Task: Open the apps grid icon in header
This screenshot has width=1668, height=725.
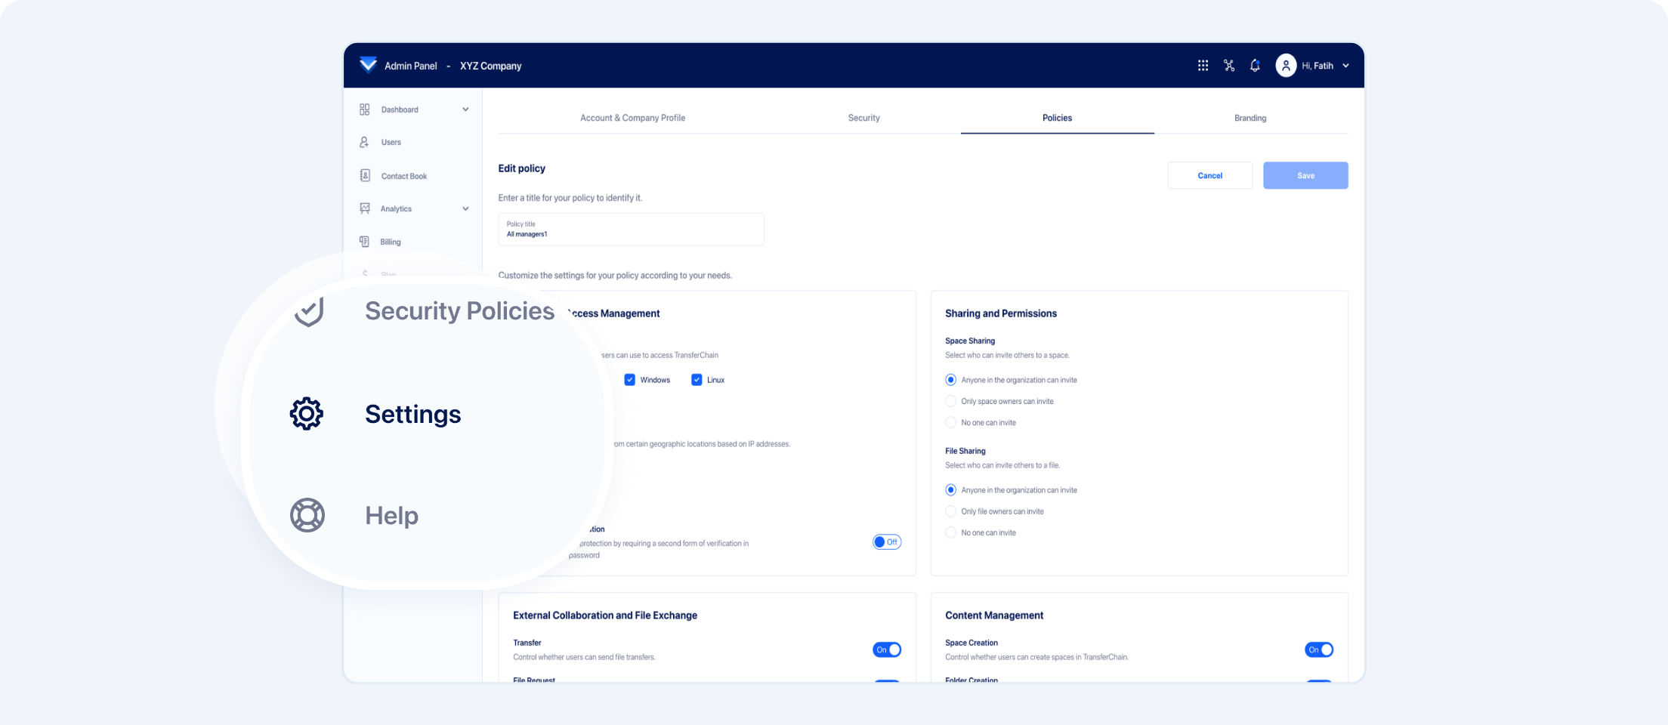Action: (x=1203, y=66)
